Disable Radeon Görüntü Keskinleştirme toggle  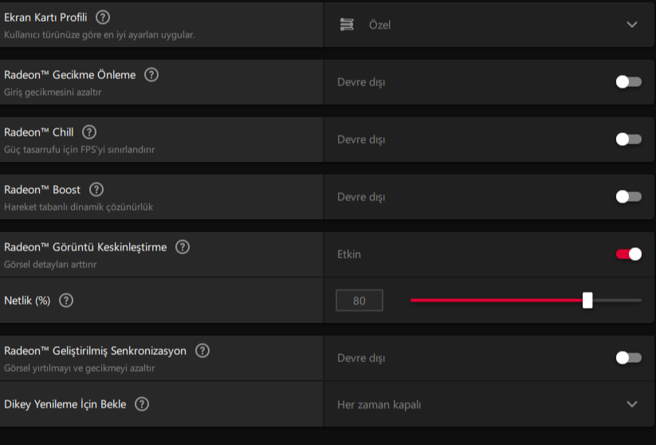click(x=628, y=254)
